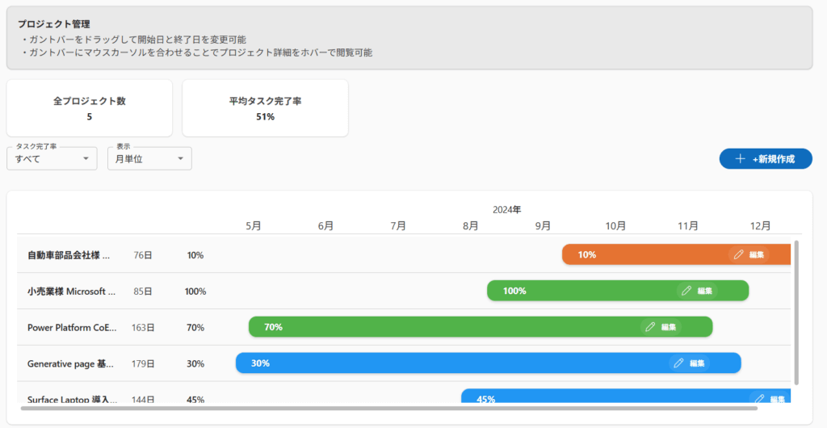Click pencil edit icon on green 70% bar

point(650,327)
